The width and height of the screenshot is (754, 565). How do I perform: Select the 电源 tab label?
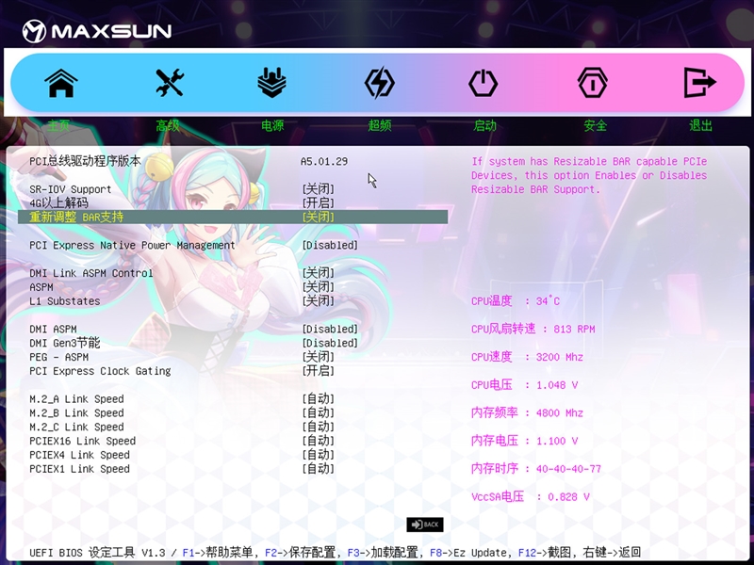coord(272,126)
